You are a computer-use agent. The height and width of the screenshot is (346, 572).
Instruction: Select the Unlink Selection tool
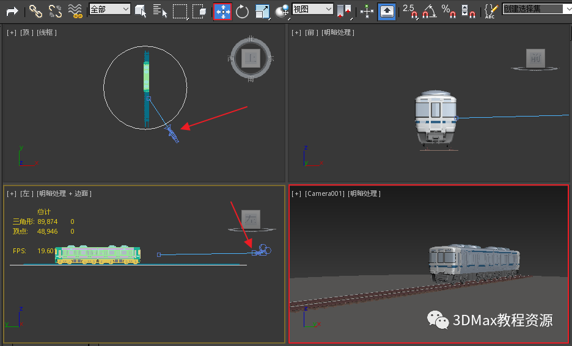tap(55, 11)
